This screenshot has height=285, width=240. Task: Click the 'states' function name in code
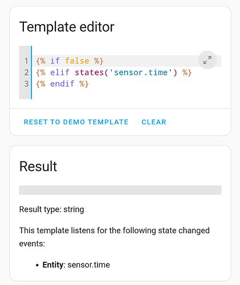pos(89,72)
